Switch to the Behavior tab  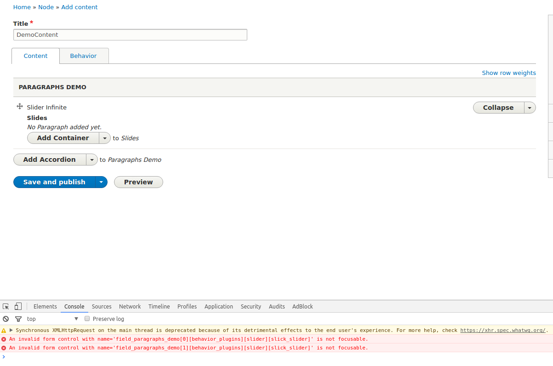(x=83, y=56)
